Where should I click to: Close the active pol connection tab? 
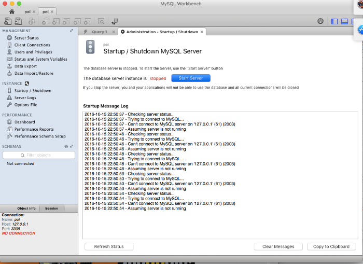pos(52,11)
